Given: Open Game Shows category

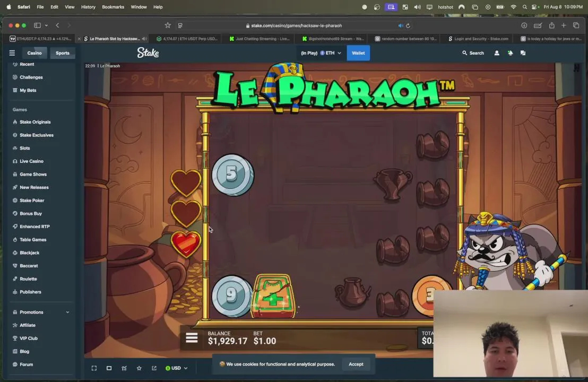Looking at the screenshot, I should click(x=33, y=175).
